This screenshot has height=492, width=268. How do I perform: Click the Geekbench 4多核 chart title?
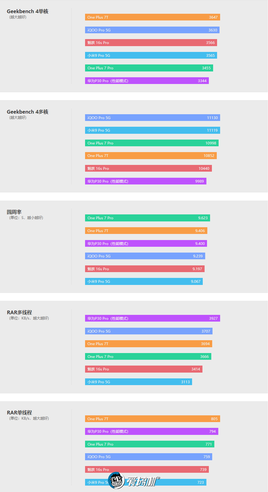pos(27,112)
